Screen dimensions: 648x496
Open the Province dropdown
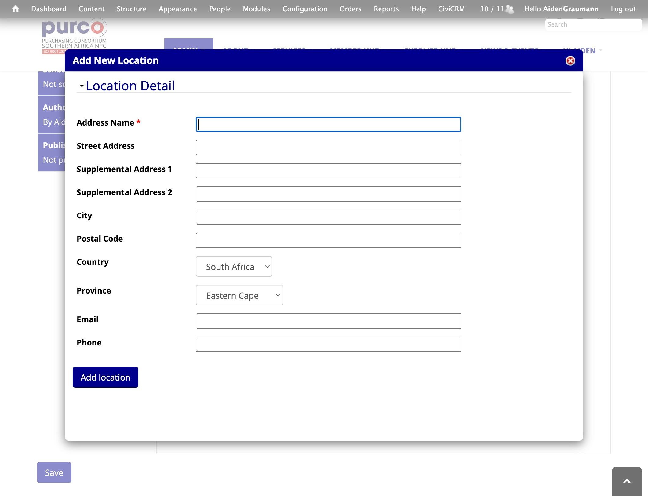[239, 295]
